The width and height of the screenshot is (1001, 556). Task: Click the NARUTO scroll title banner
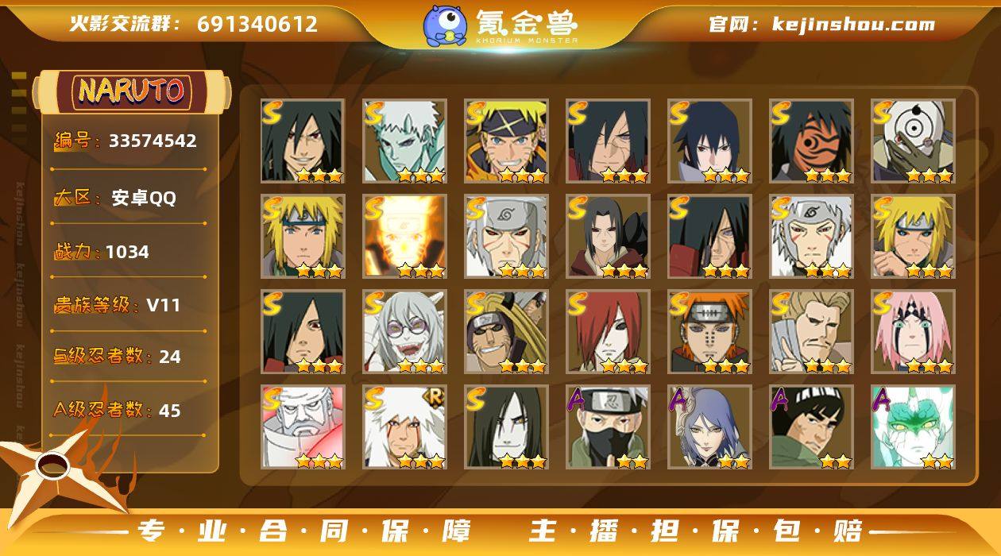(x=131, y=91)
